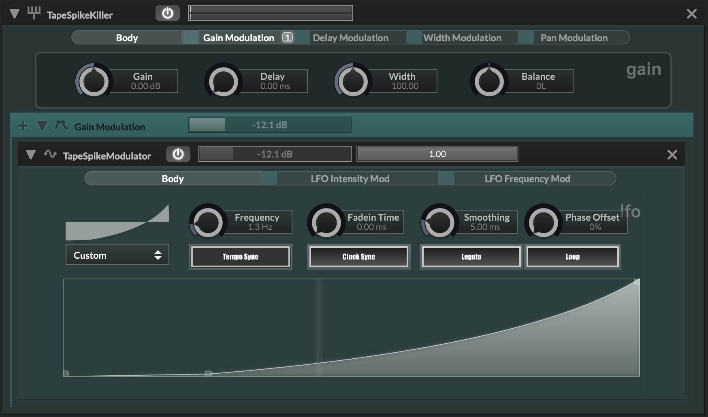
Task: Click the Smoothing value 5.00 ms
Action: 485,227
